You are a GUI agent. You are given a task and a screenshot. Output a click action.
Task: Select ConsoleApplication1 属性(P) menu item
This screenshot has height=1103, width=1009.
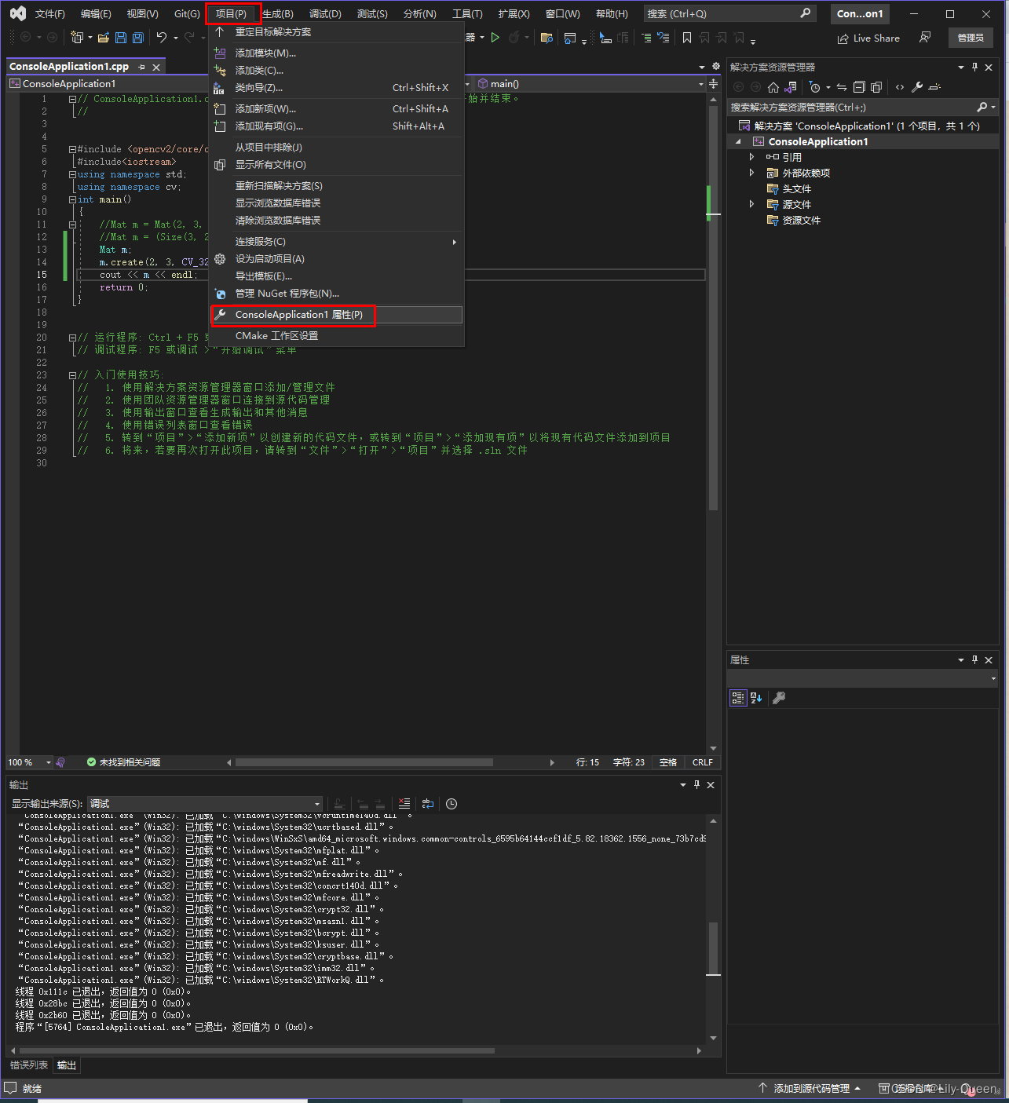pyautogui.click(x=338, y=315)
